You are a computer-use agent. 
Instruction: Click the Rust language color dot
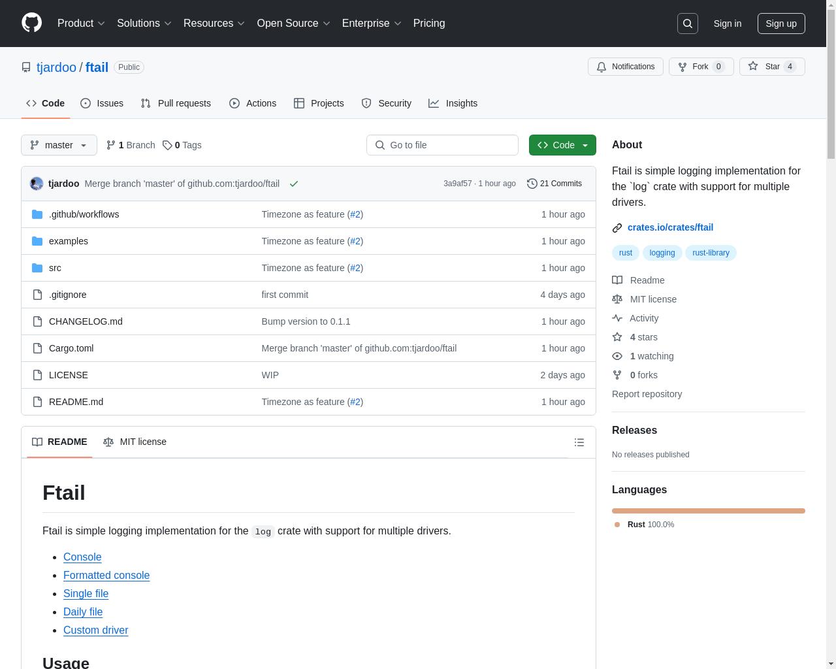(x=617, y=525)
